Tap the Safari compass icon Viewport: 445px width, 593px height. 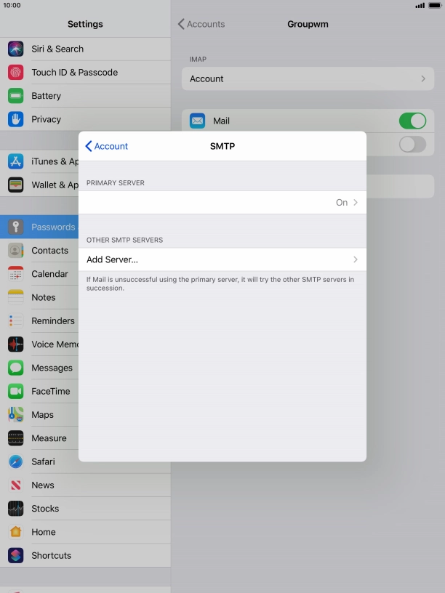pyautogui.click(x=16, y=461)
